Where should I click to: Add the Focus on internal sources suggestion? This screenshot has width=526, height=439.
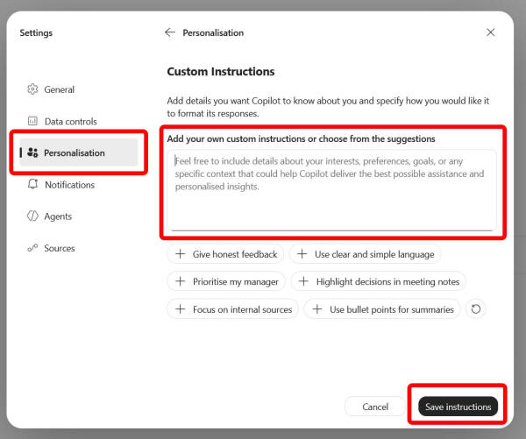click(x=232, y=309)
